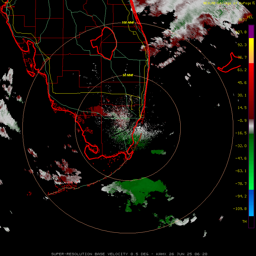This screenshot has height=256, width=256.
Task: Click the [KT] units label
Action: [x=243, y=20]
